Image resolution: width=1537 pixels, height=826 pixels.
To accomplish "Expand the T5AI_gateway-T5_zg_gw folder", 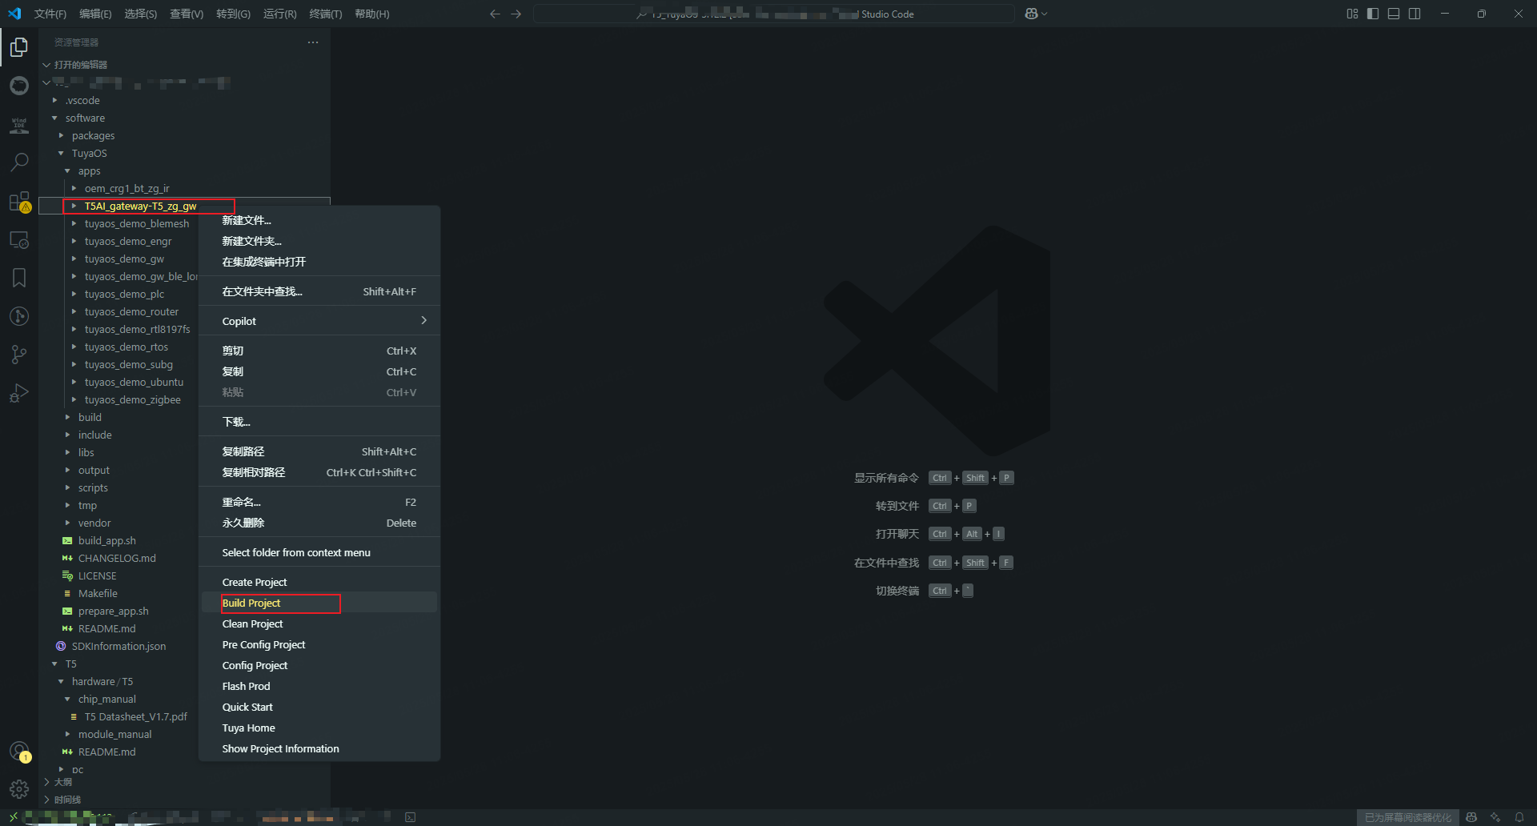I will 74,206.
